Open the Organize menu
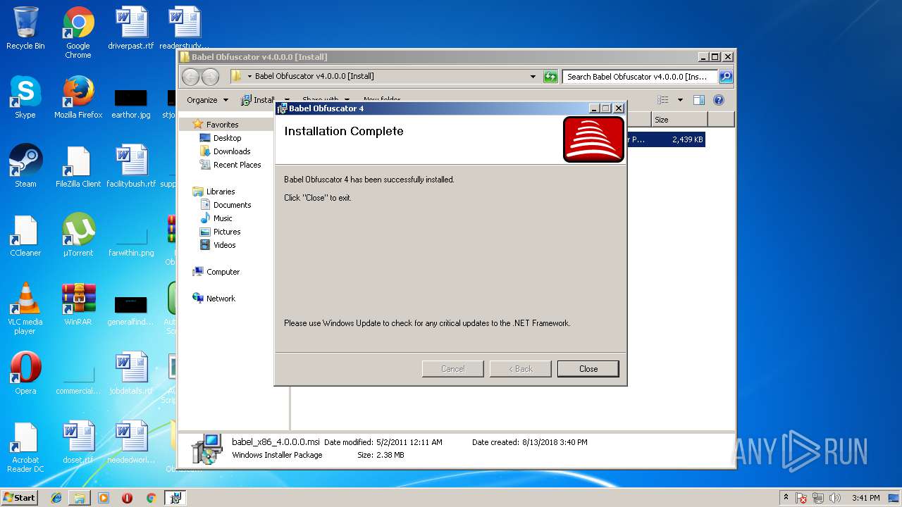 click(x=207, y=100)
